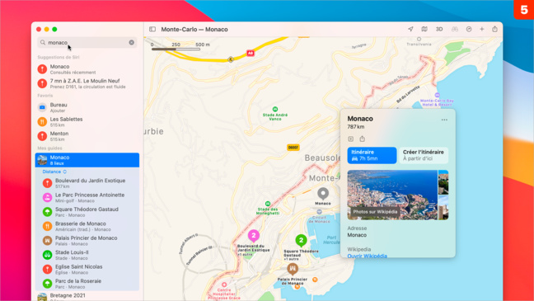Click the Port Hercule label on map
This screenshot has width=534, height=301.
click(332, 240)
